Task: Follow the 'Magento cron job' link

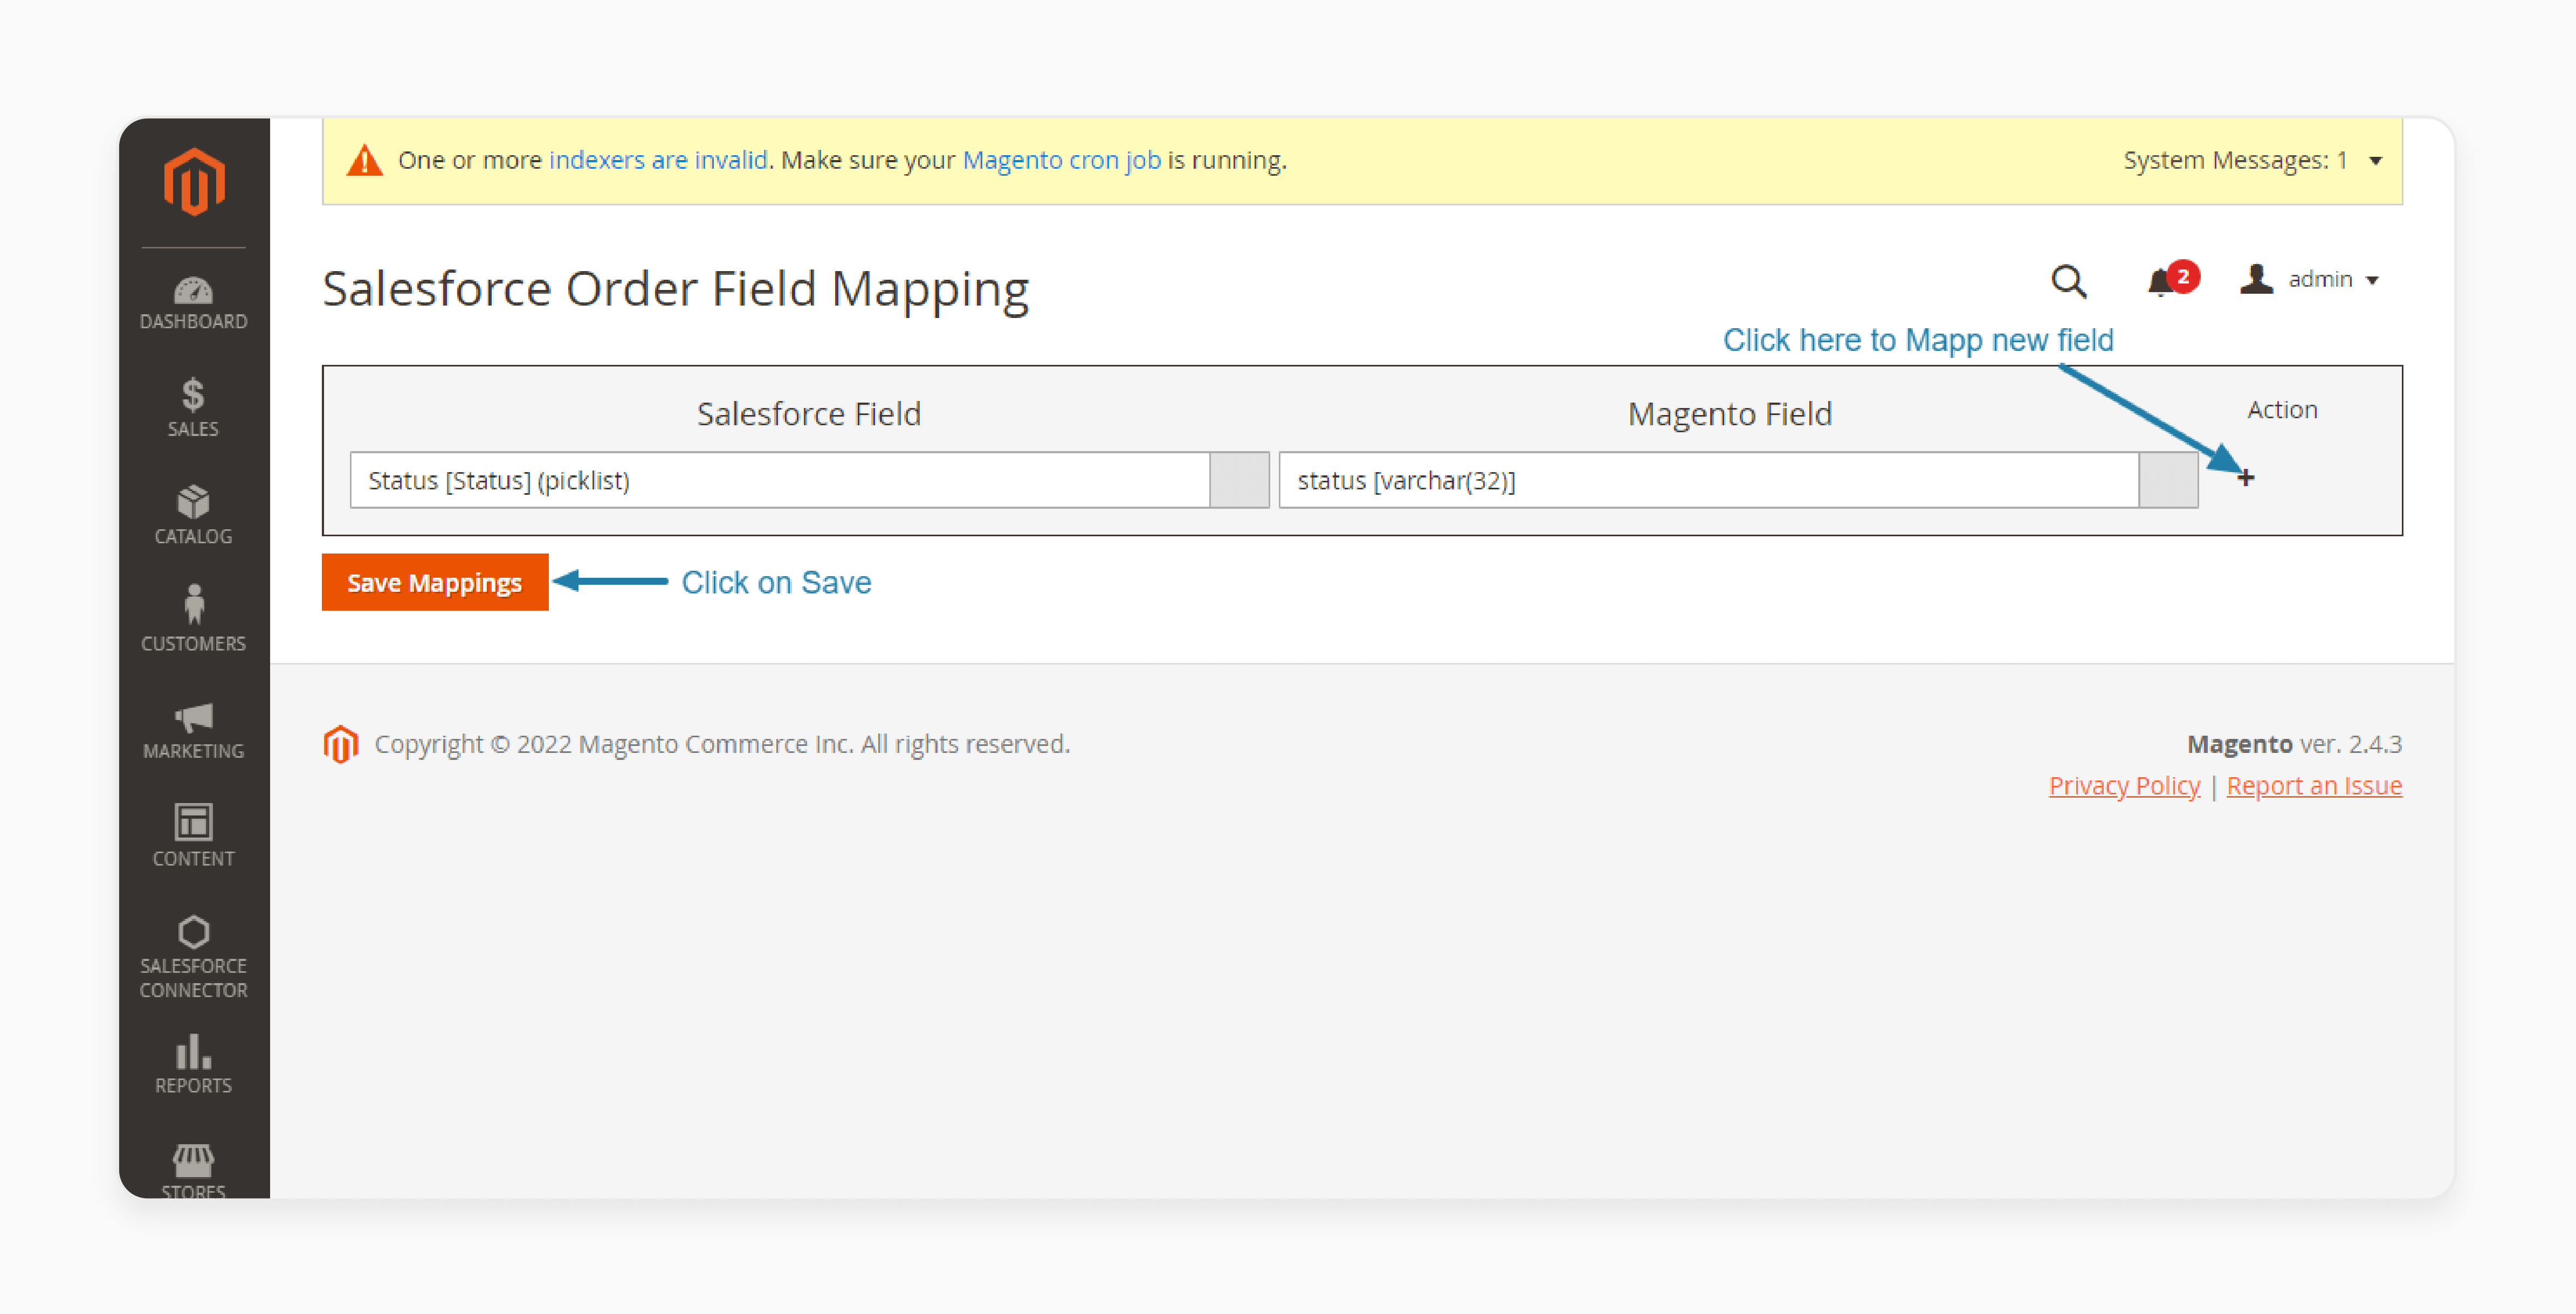Action: [1061, 160]
